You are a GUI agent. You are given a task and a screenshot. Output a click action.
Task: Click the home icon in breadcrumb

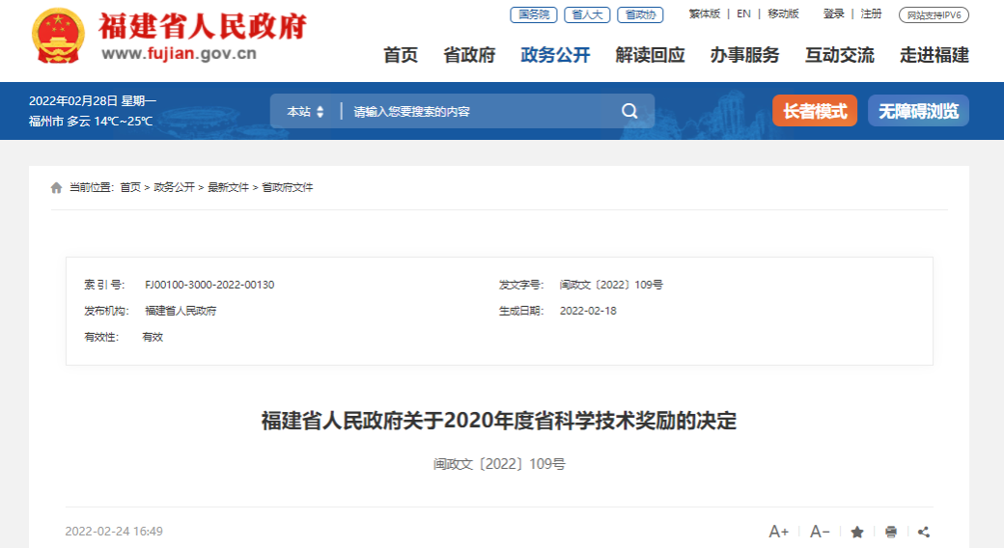click(x=56, y=188)
